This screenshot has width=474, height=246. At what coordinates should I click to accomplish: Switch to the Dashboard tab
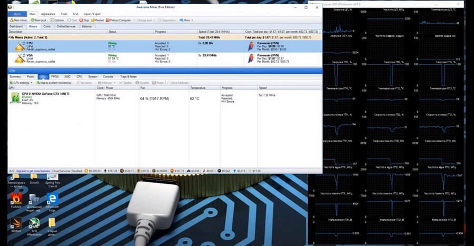coord(16,26)
